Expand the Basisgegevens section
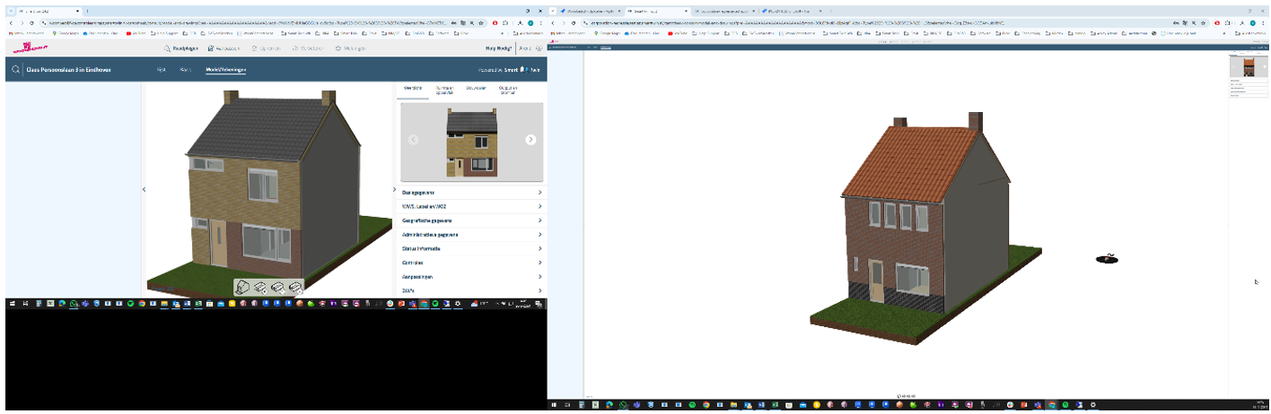This screenshot has width=1271, height=414. click(470, 193)
